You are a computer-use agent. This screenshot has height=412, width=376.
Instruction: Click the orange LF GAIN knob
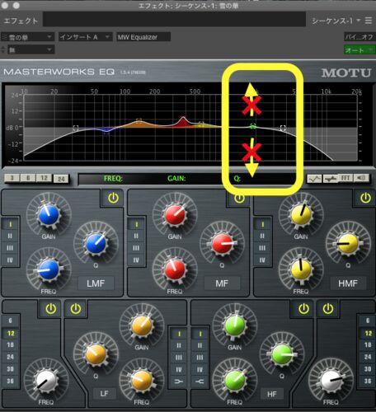click(142, 326)
